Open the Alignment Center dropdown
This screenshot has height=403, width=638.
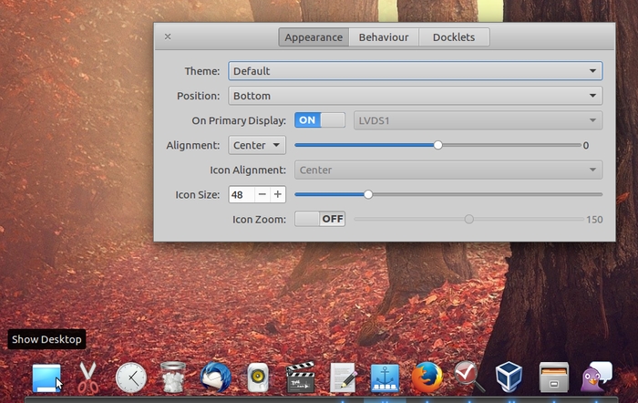[x=257, y=145]
